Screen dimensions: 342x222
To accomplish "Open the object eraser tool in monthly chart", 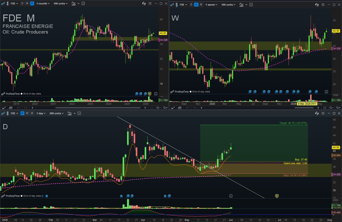I will 11,108.
